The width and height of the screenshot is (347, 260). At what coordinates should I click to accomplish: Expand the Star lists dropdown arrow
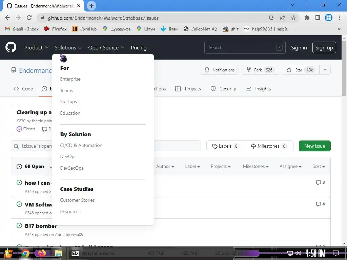[x=325, y=70]
